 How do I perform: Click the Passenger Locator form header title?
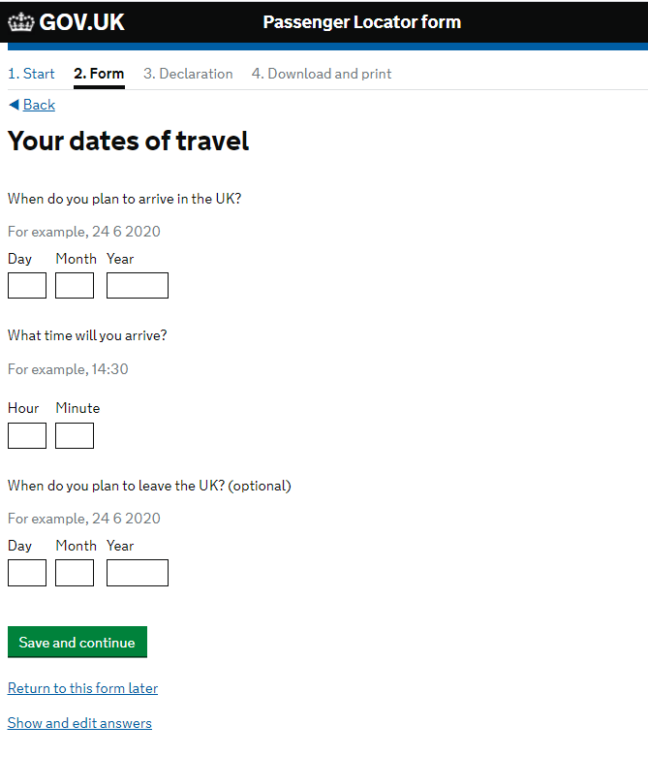(x=361, y=22)
